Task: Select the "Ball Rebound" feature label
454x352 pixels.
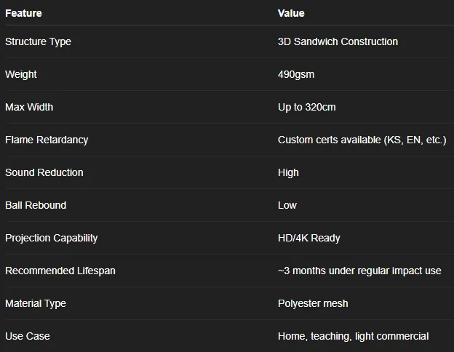Action: coord(36,205)
